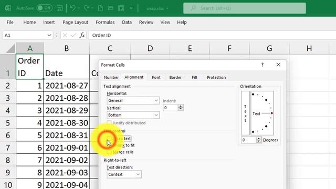Image resolution: width=336 pixels, height=189 pixels.
Task: Open the Help ribbon tab
Action: point(182,22)
